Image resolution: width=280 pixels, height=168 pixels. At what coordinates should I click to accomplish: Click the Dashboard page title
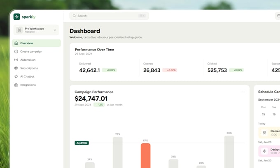coord(85,31)
